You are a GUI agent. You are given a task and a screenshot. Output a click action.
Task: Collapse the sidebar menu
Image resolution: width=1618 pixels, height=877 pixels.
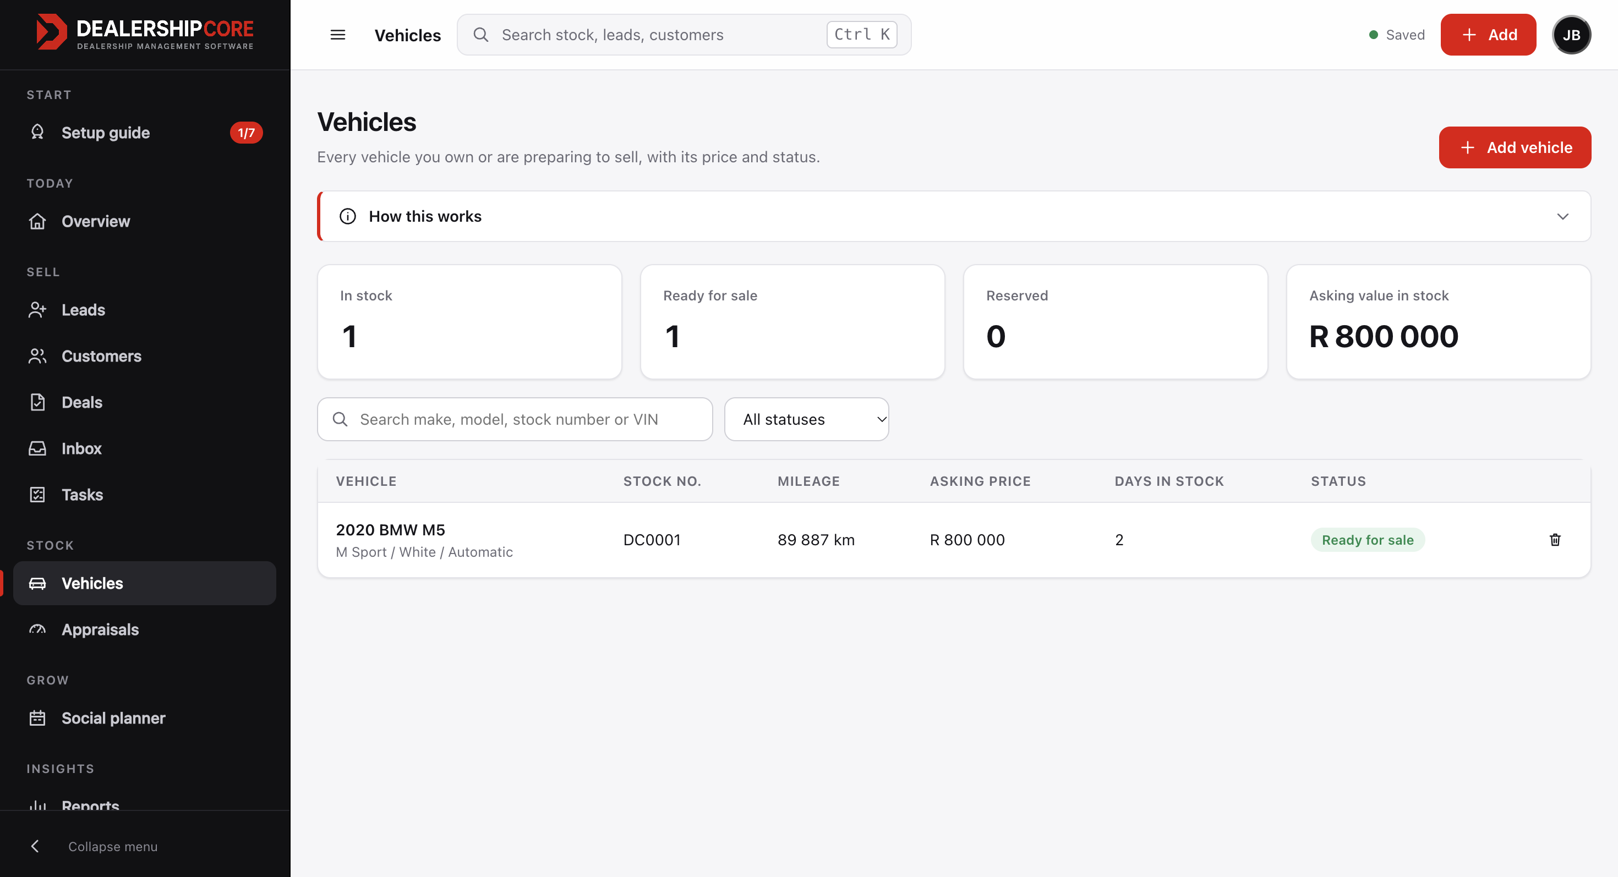145,846
